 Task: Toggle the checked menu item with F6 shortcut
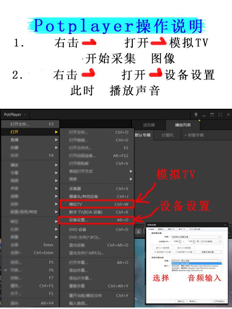click(30, 270)
